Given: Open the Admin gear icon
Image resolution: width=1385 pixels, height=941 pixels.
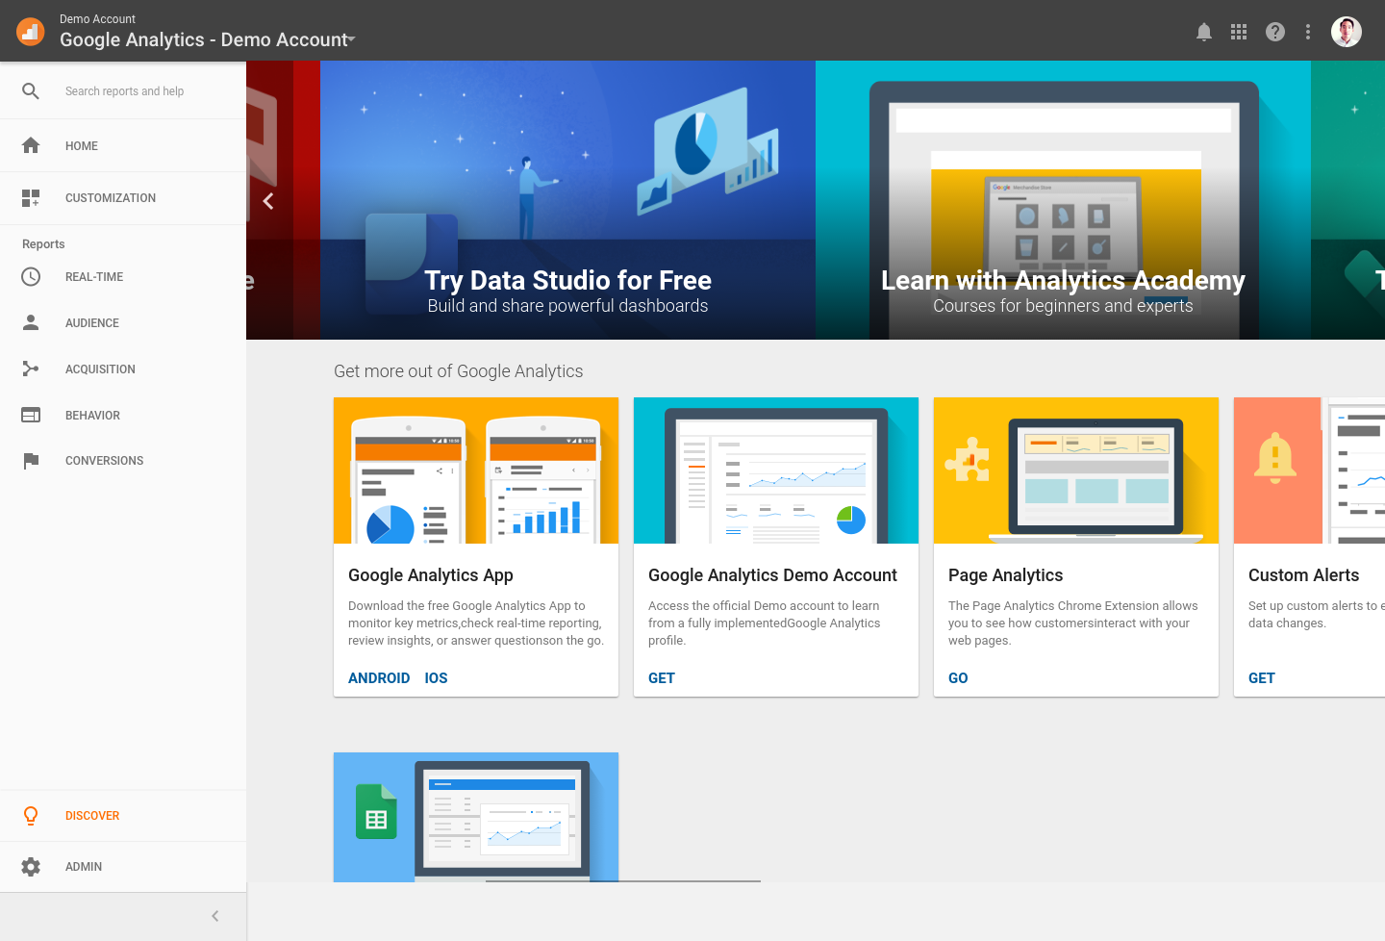Looking at the screenshot, I should [x=31, y=866].
